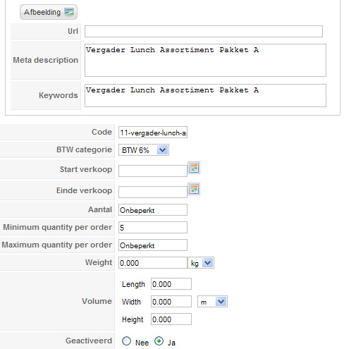Screen dimensions: 344x349
Task: Click the Length input under Volume
Action: (171, 284)
